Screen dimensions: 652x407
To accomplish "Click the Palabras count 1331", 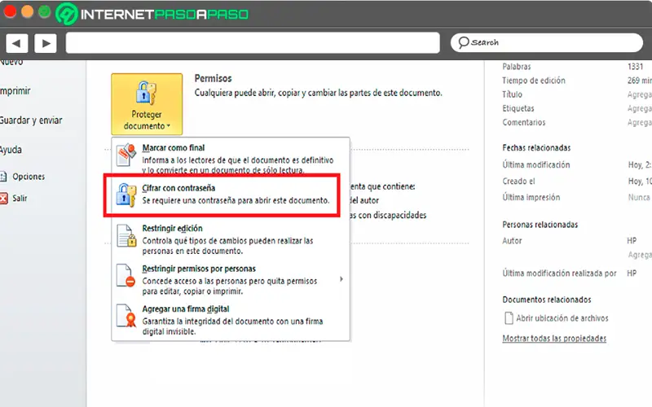I will [636, 67].
